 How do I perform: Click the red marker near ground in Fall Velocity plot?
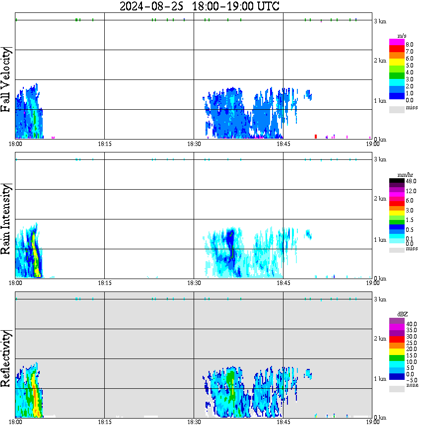(316, 137)
